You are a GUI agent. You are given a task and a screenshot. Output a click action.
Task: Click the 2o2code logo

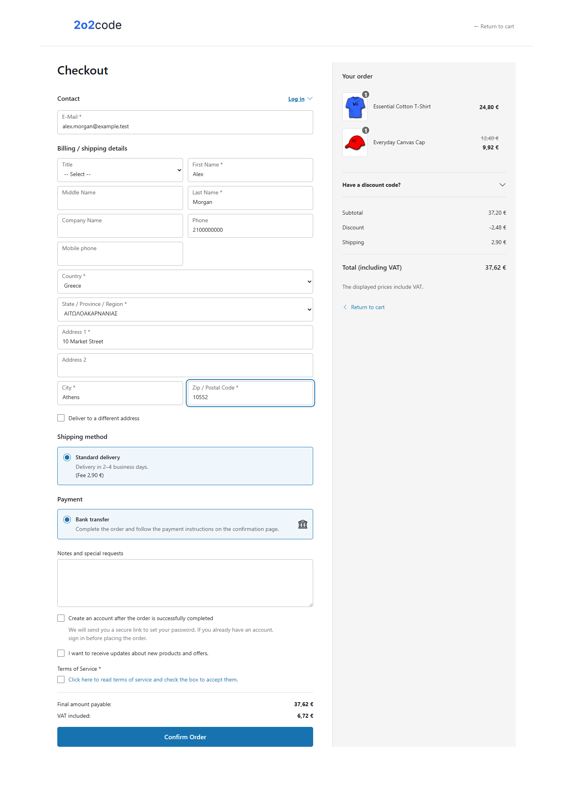click(x=97, y=25)
